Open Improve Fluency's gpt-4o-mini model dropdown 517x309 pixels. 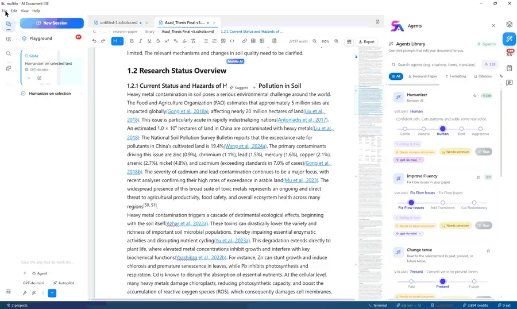pyautogui.click(x=408, y=234)
